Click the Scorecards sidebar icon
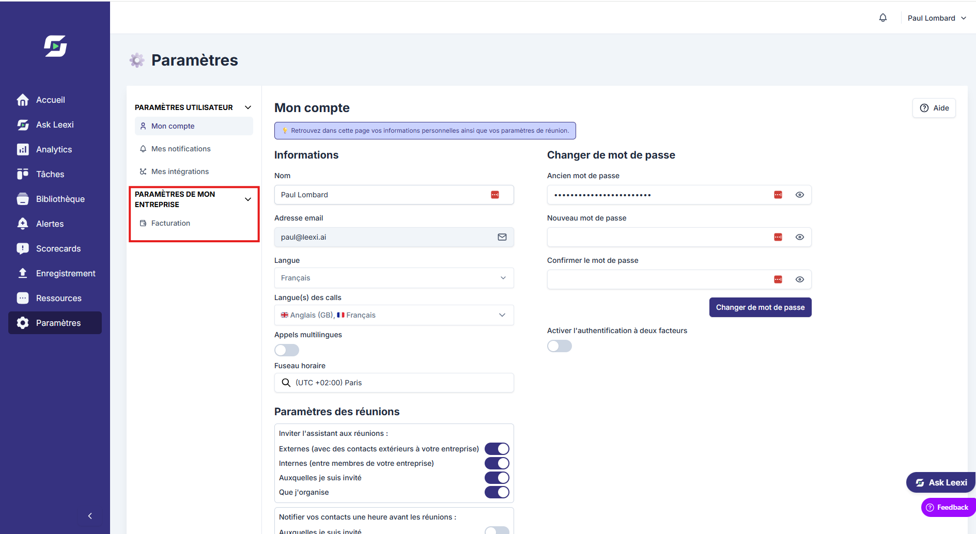976x534 pixels. pyautogui.click(x=23, y=248)
